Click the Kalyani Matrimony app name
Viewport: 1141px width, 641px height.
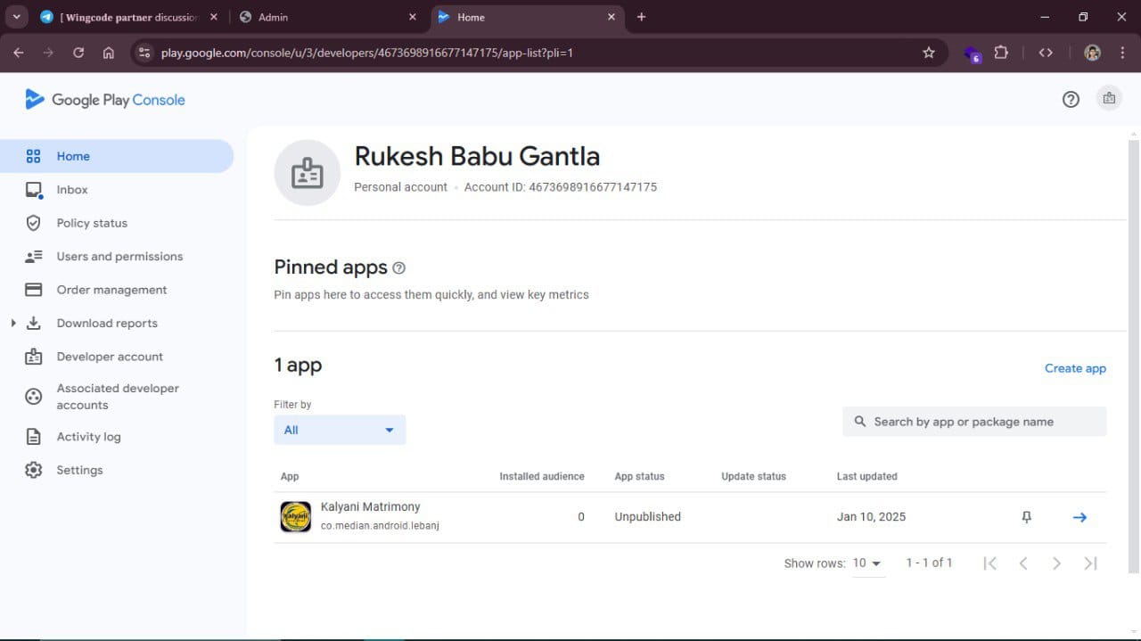[370, 507]
